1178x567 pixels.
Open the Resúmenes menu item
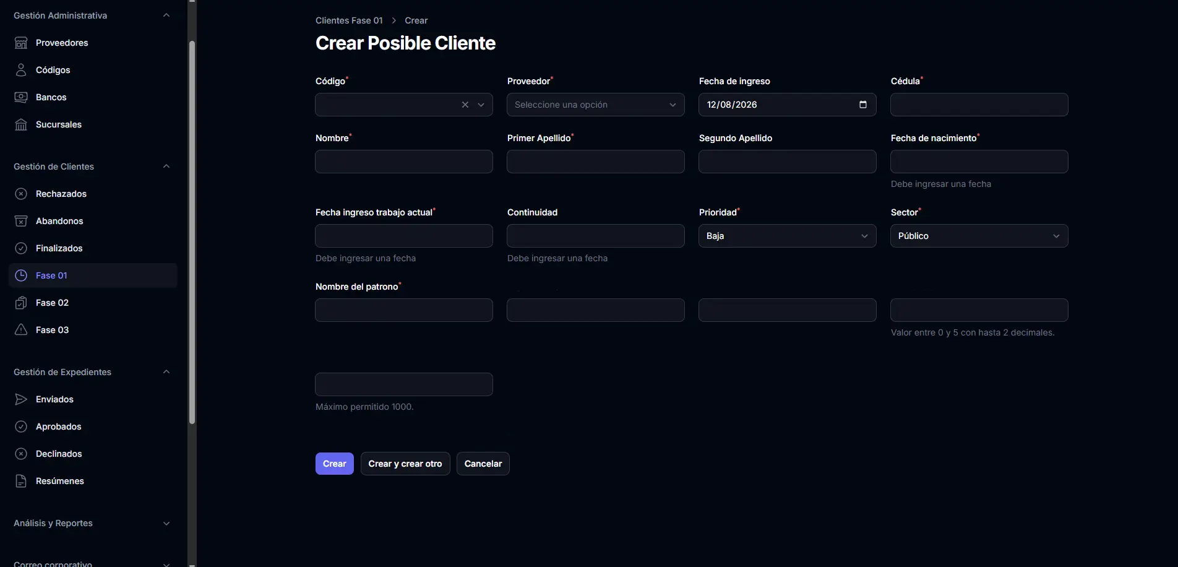[x=93, y=481]
